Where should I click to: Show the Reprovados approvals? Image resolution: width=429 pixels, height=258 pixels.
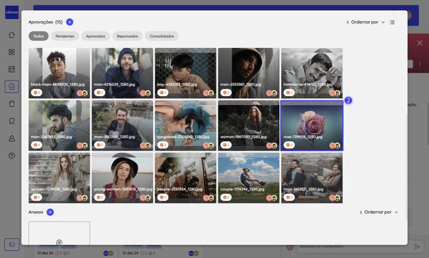pyautogui.click(x=127, y=36)
